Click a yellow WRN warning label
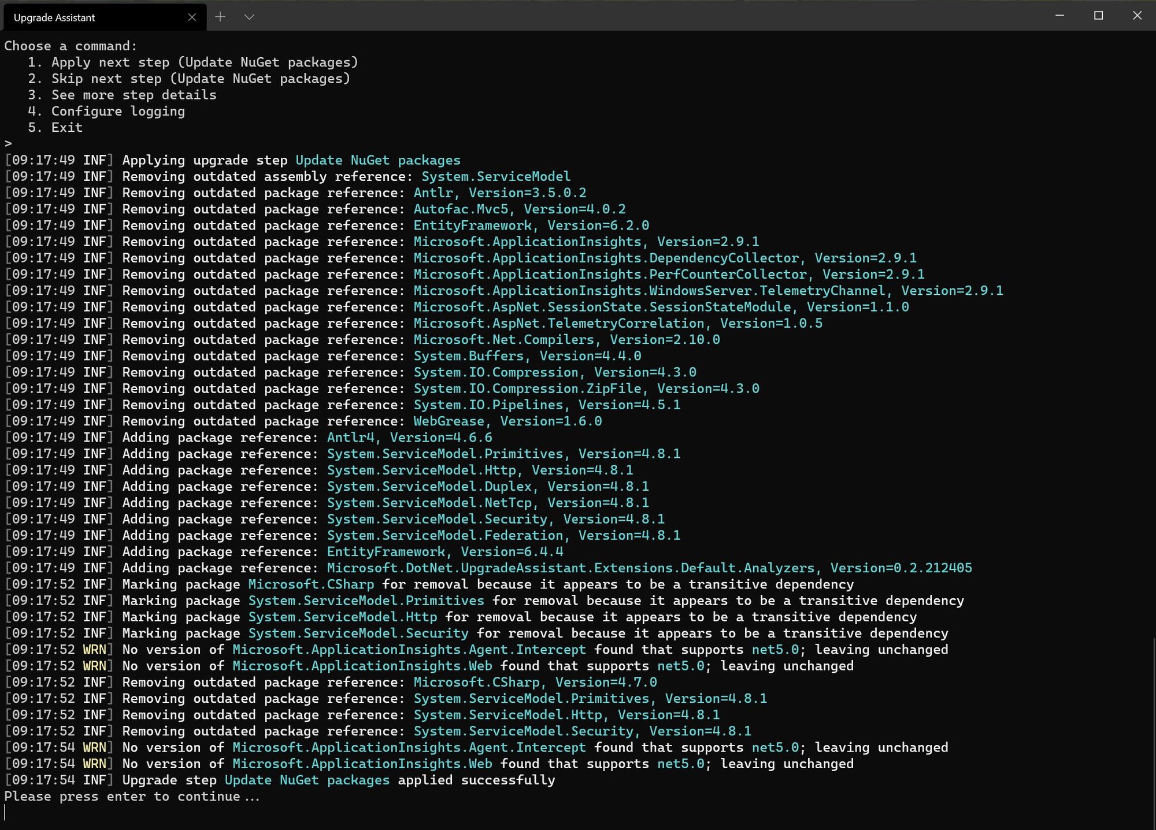This screenshot has height=830, width=1156. coord(94,650)
